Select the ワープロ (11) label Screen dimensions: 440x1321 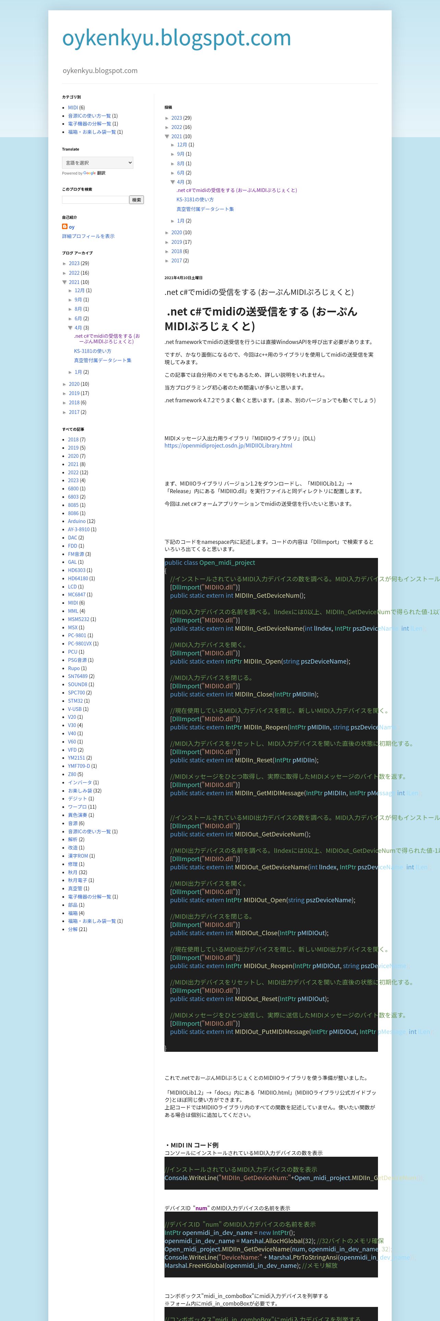(x=77, y=807)
